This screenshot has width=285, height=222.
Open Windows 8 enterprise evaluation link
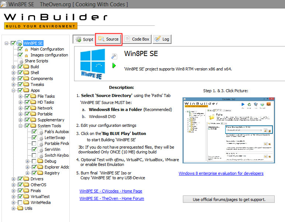point(221,173)
